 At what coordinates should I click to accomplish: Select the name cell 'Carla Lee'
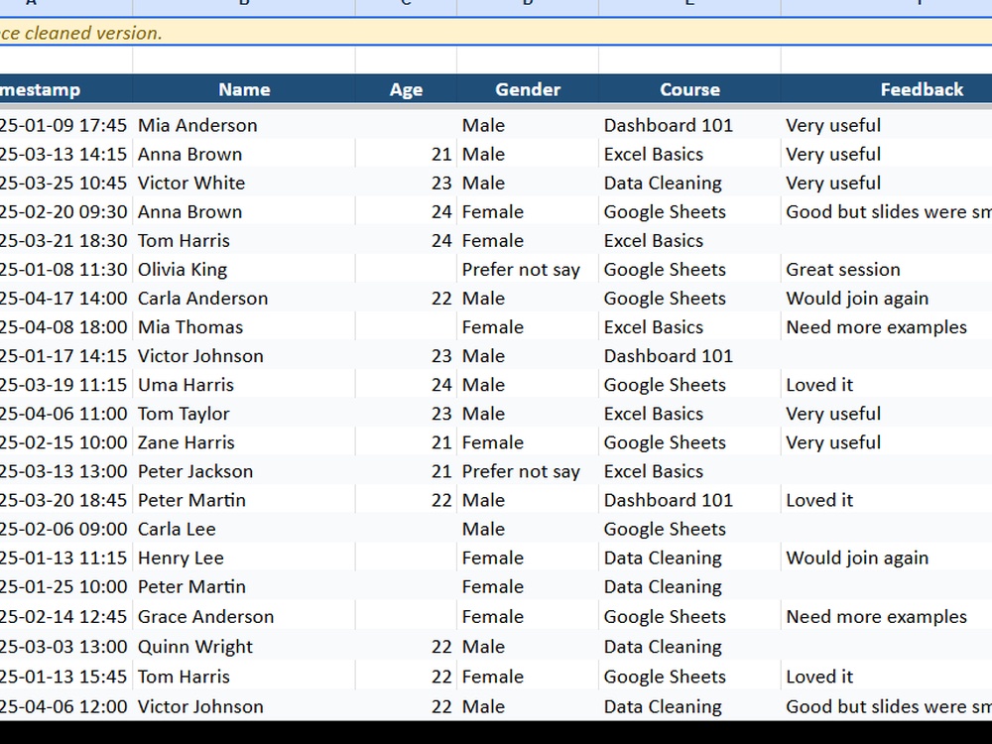(244, 529)
